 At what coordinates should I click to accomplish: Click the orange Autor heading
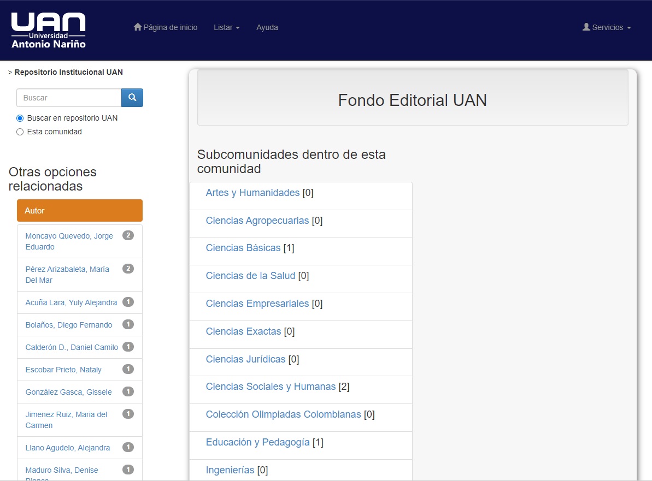pyautogui.click(x=80, y=211)
